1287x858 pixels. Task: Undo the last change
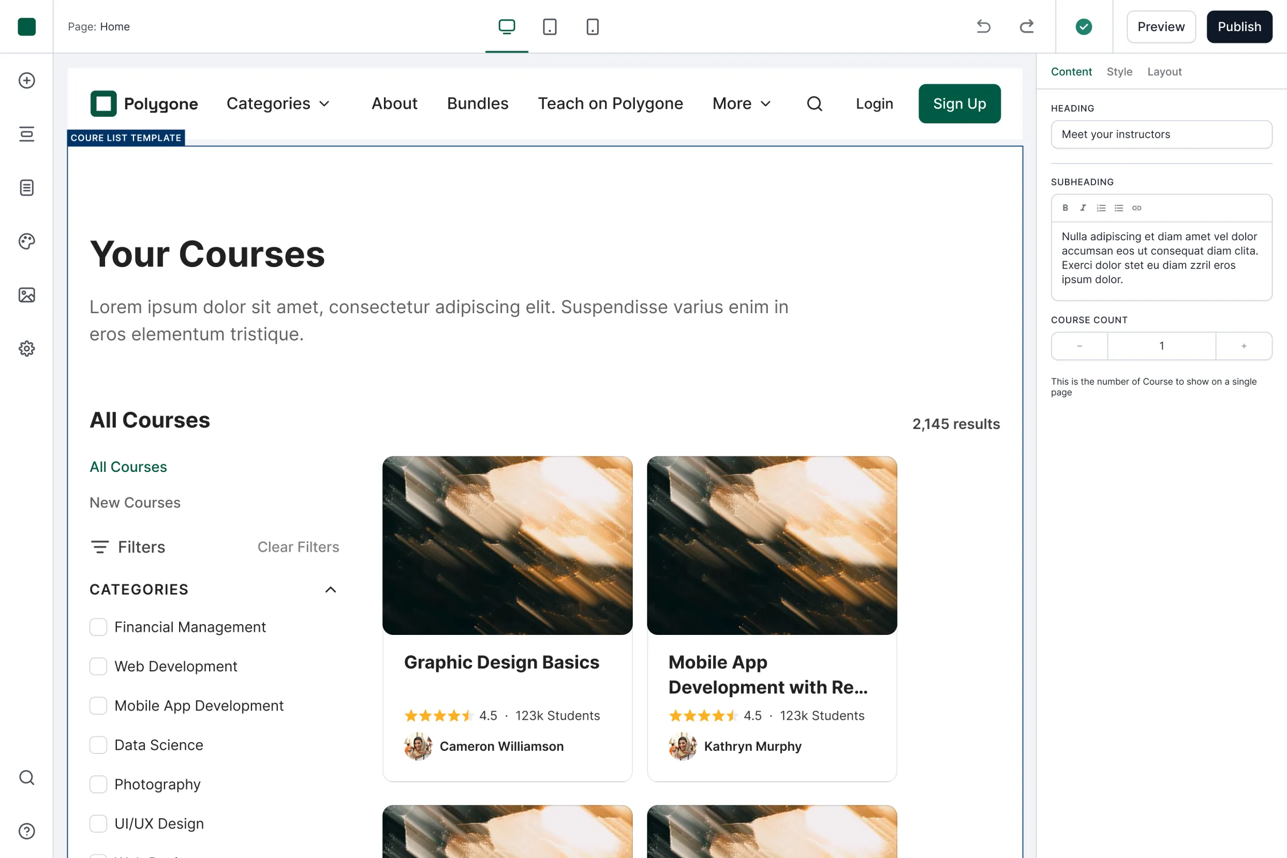983,26
